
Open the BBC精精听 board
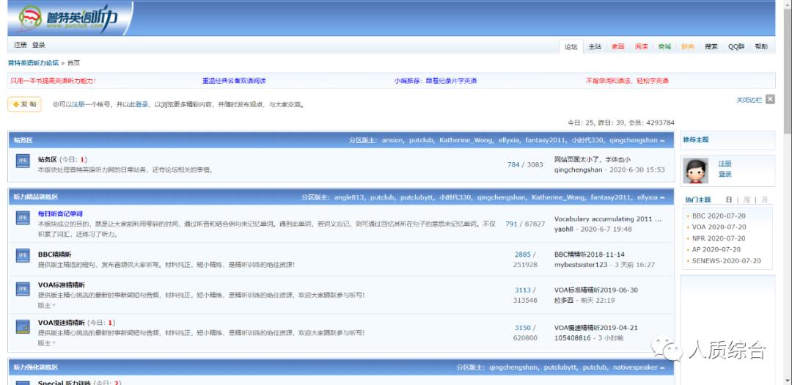point(54,254)
